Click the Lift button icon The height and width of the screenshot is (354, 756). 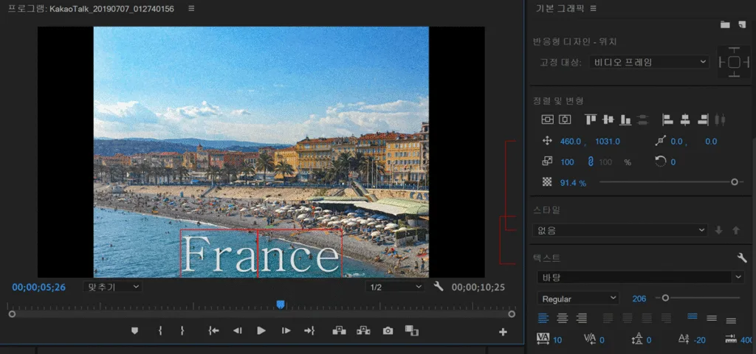339,330
